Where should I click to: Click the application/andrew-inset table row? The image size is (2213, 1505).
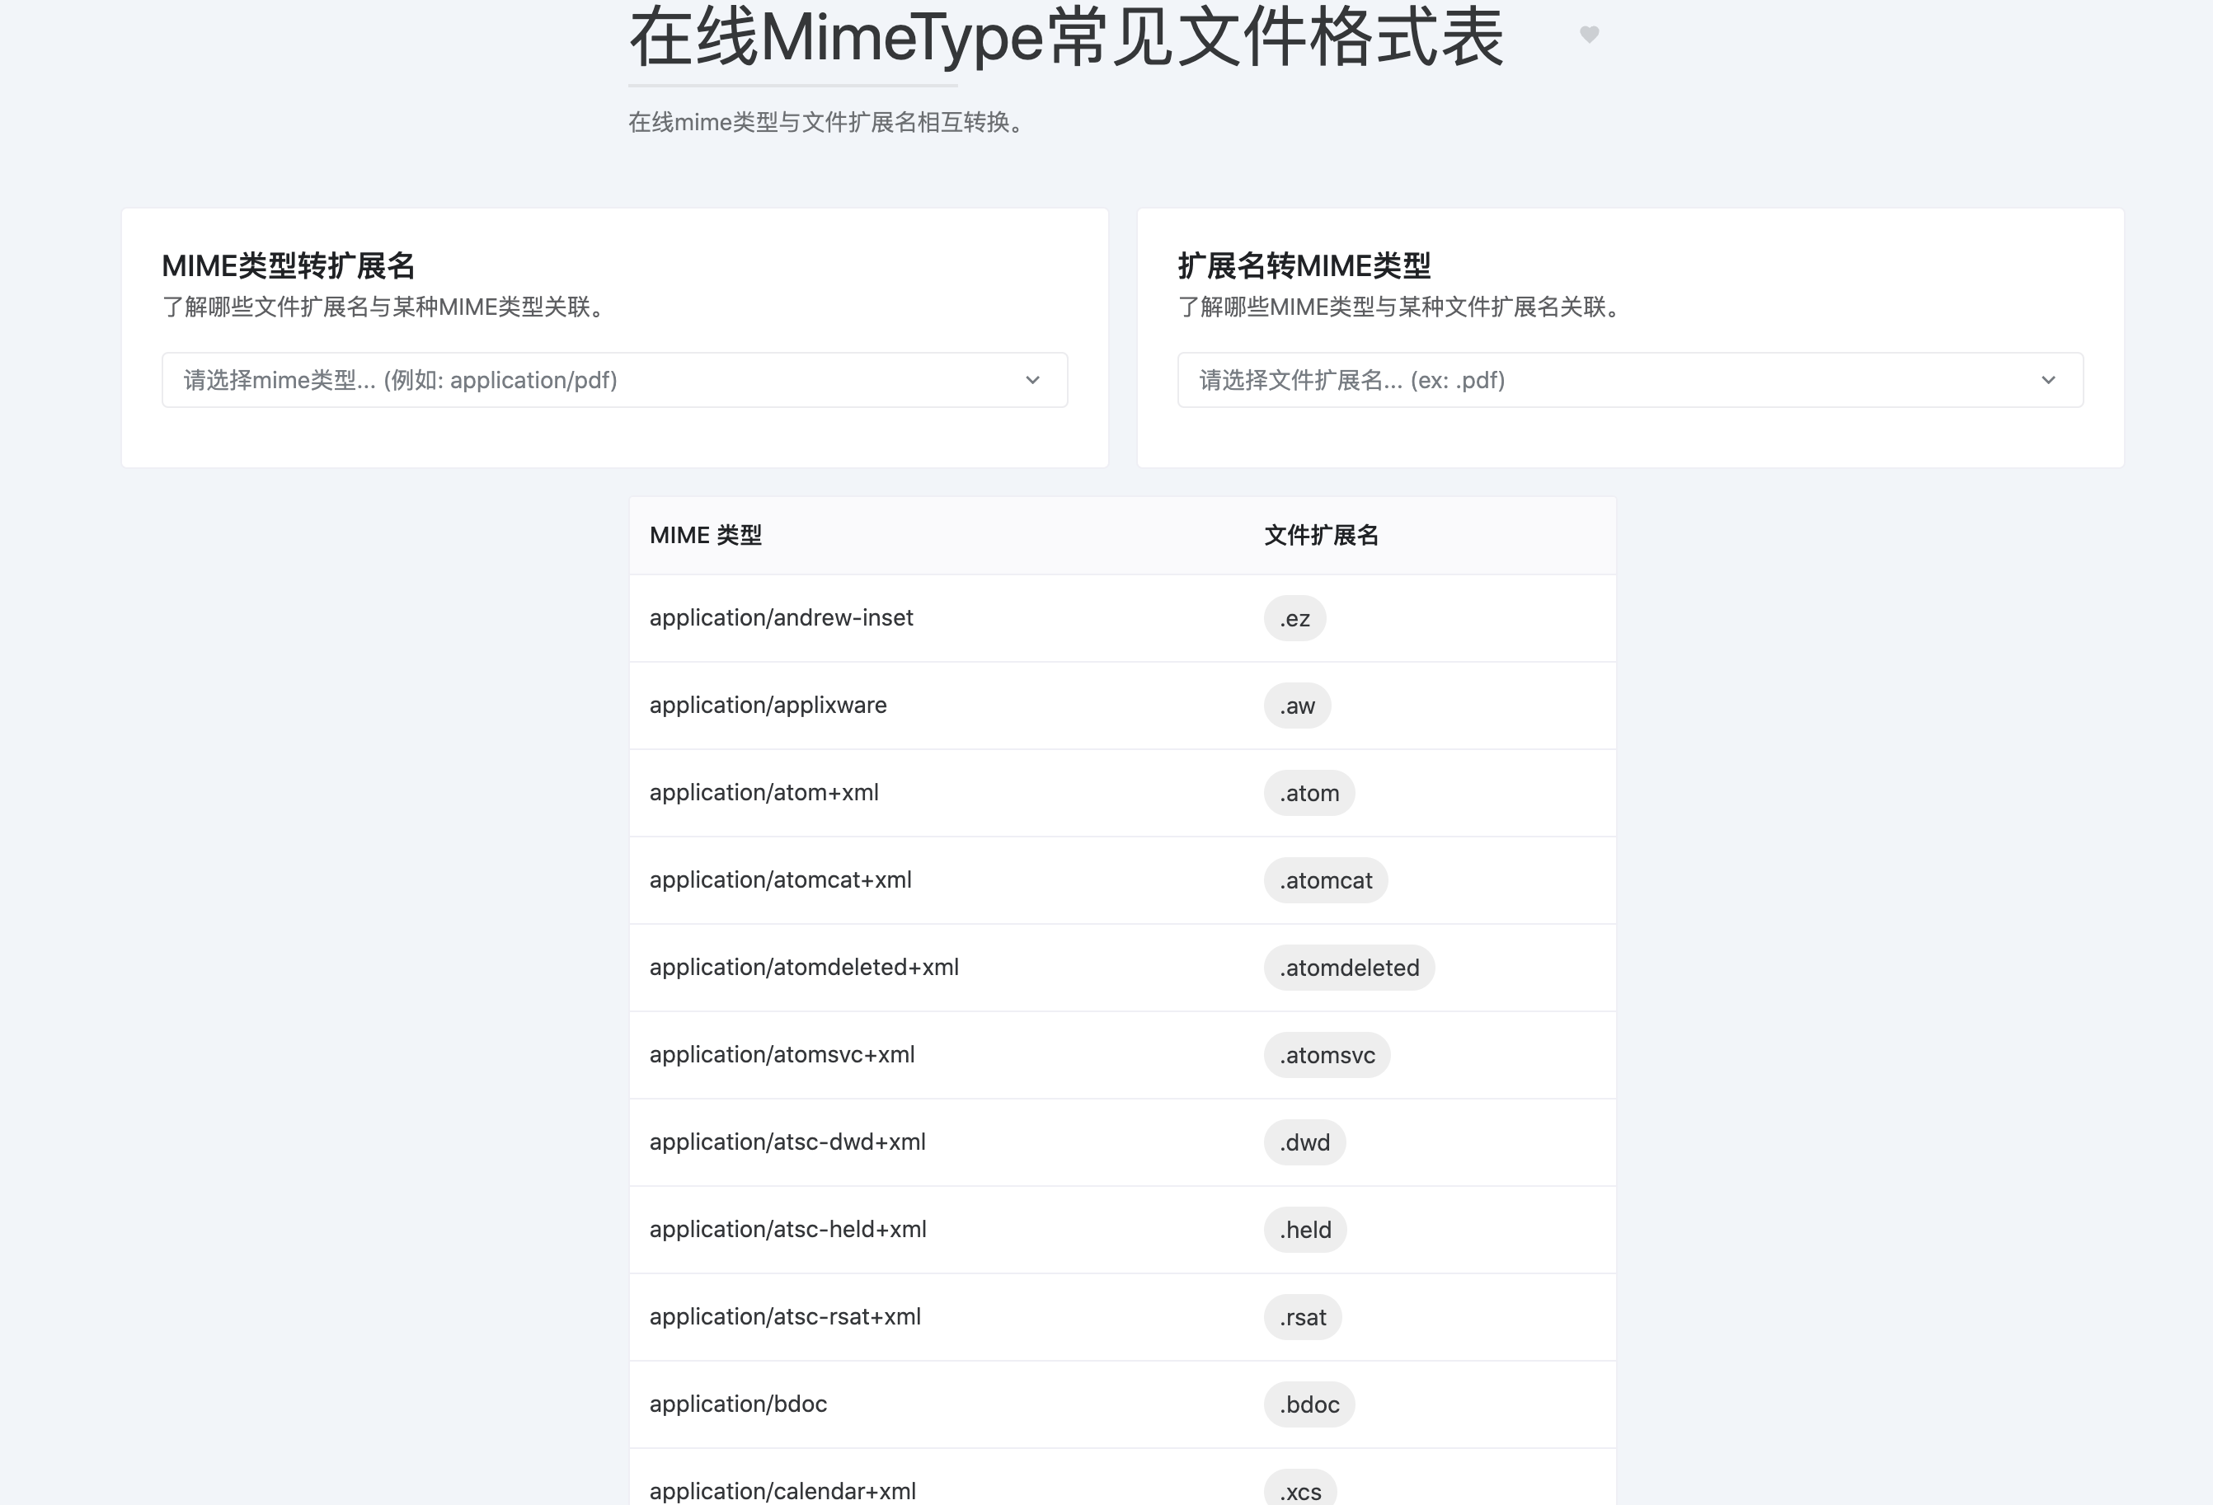tap(782, 618)
